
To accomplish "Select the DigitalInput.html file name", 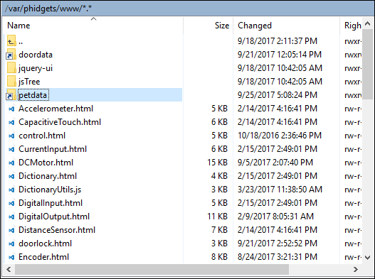I will point(51,203).
